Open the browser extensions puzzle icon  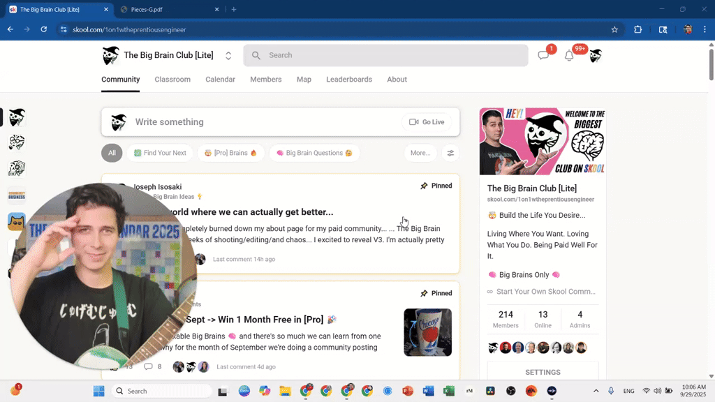[638, 29]
